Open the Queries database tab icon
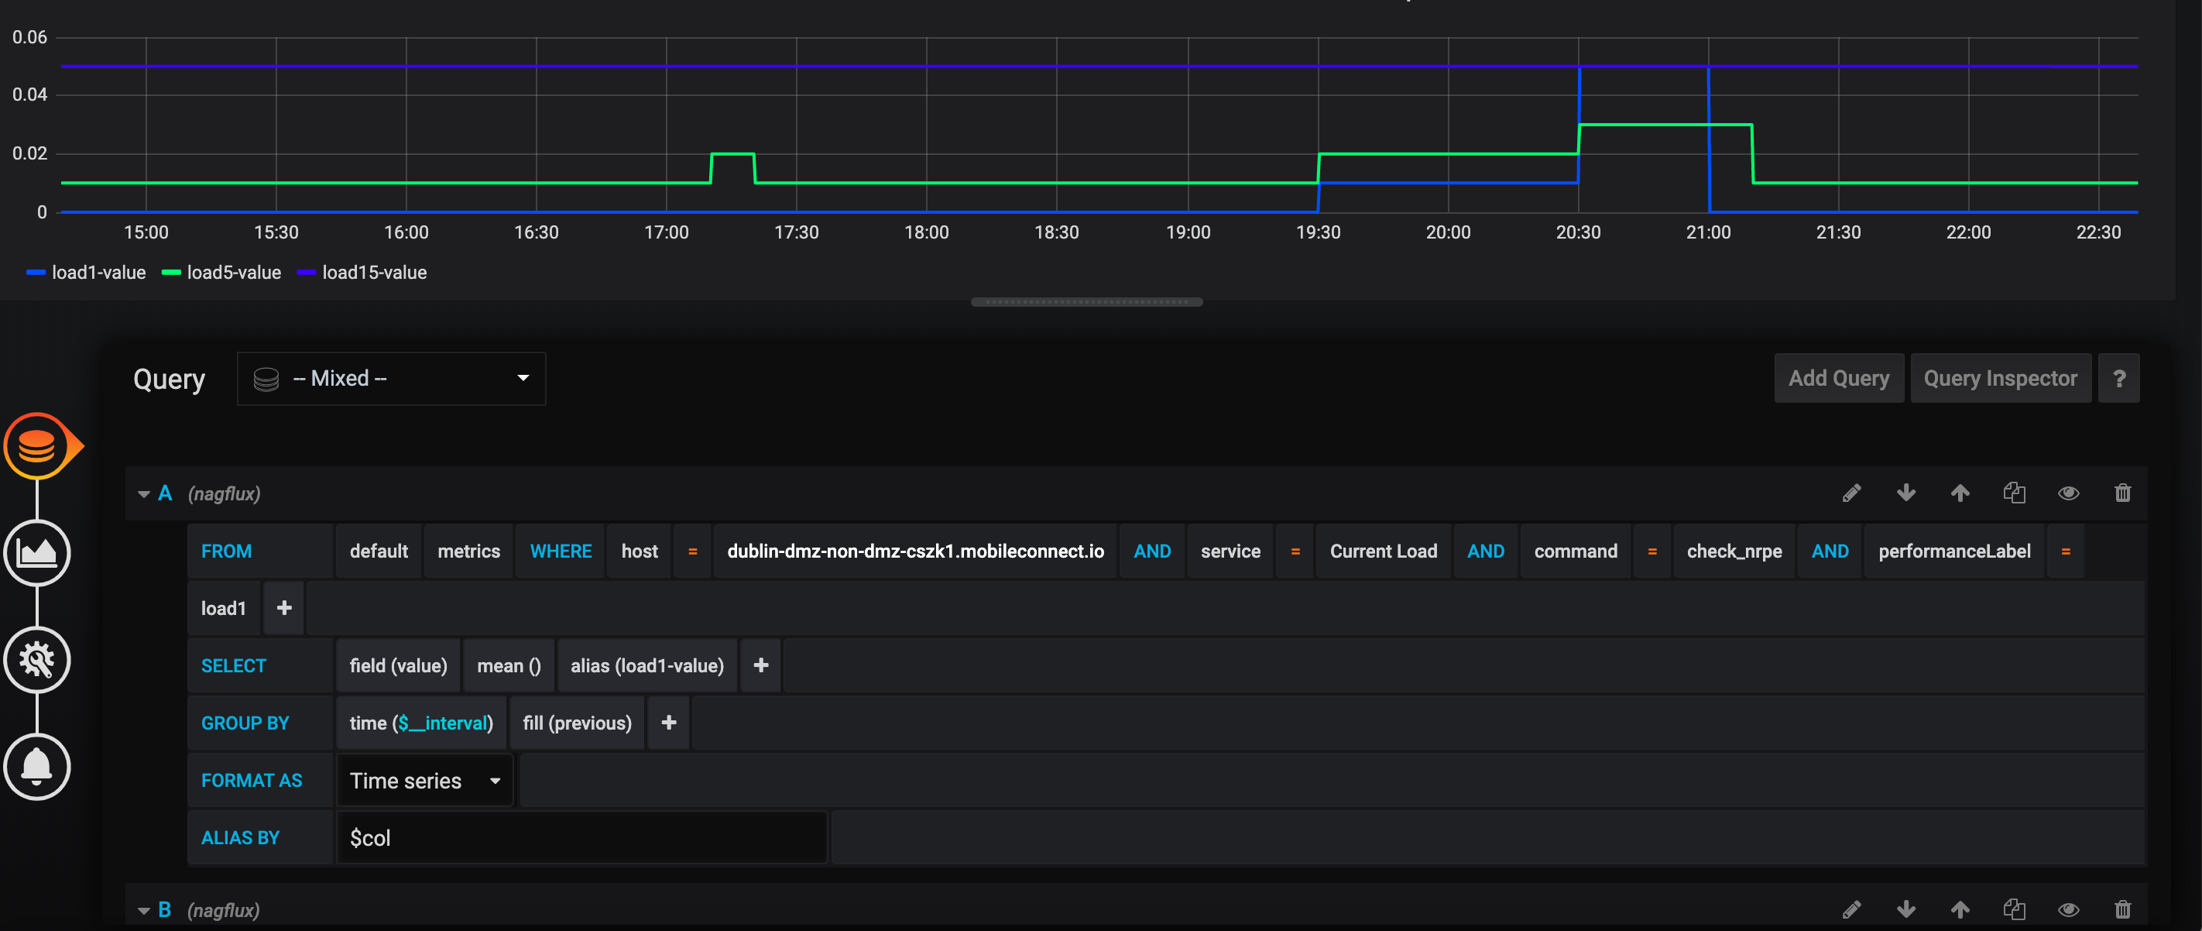Image resolution: width=2202 pixels, height=931 pixels. pyautogui.click(x=38, y=445)
